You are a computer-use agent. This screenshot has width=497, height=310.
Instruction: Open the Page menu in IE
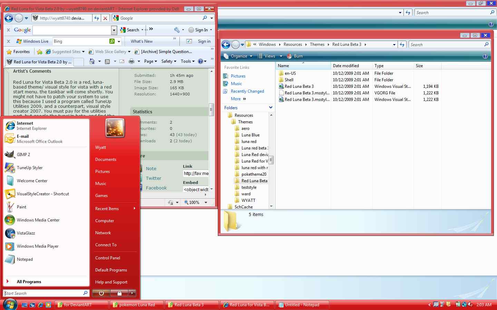[x=150, y=61]
